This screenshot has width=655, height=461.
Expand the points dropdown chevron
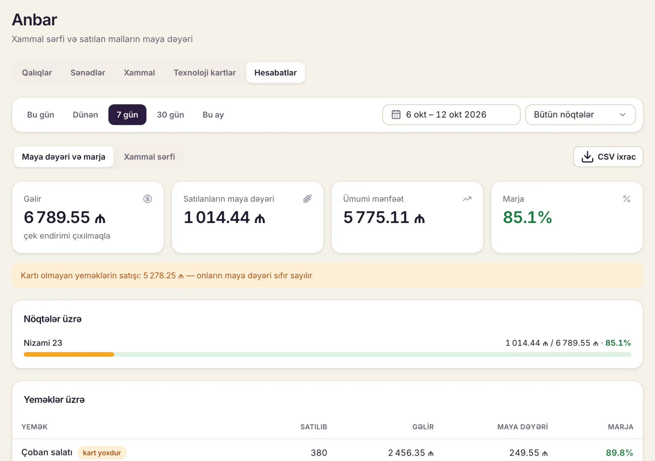tap(623, 115)
